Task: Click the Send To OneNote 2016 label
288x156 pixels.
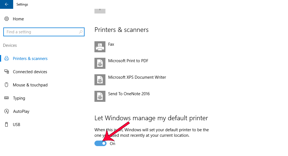Action: 129,94
